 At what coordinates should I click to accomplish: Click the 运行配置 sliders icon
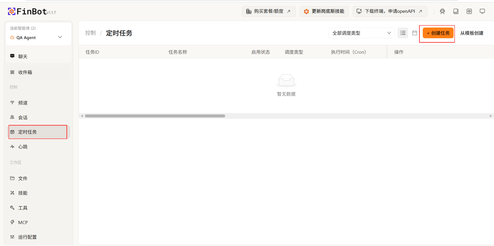[x=12, y=237]
